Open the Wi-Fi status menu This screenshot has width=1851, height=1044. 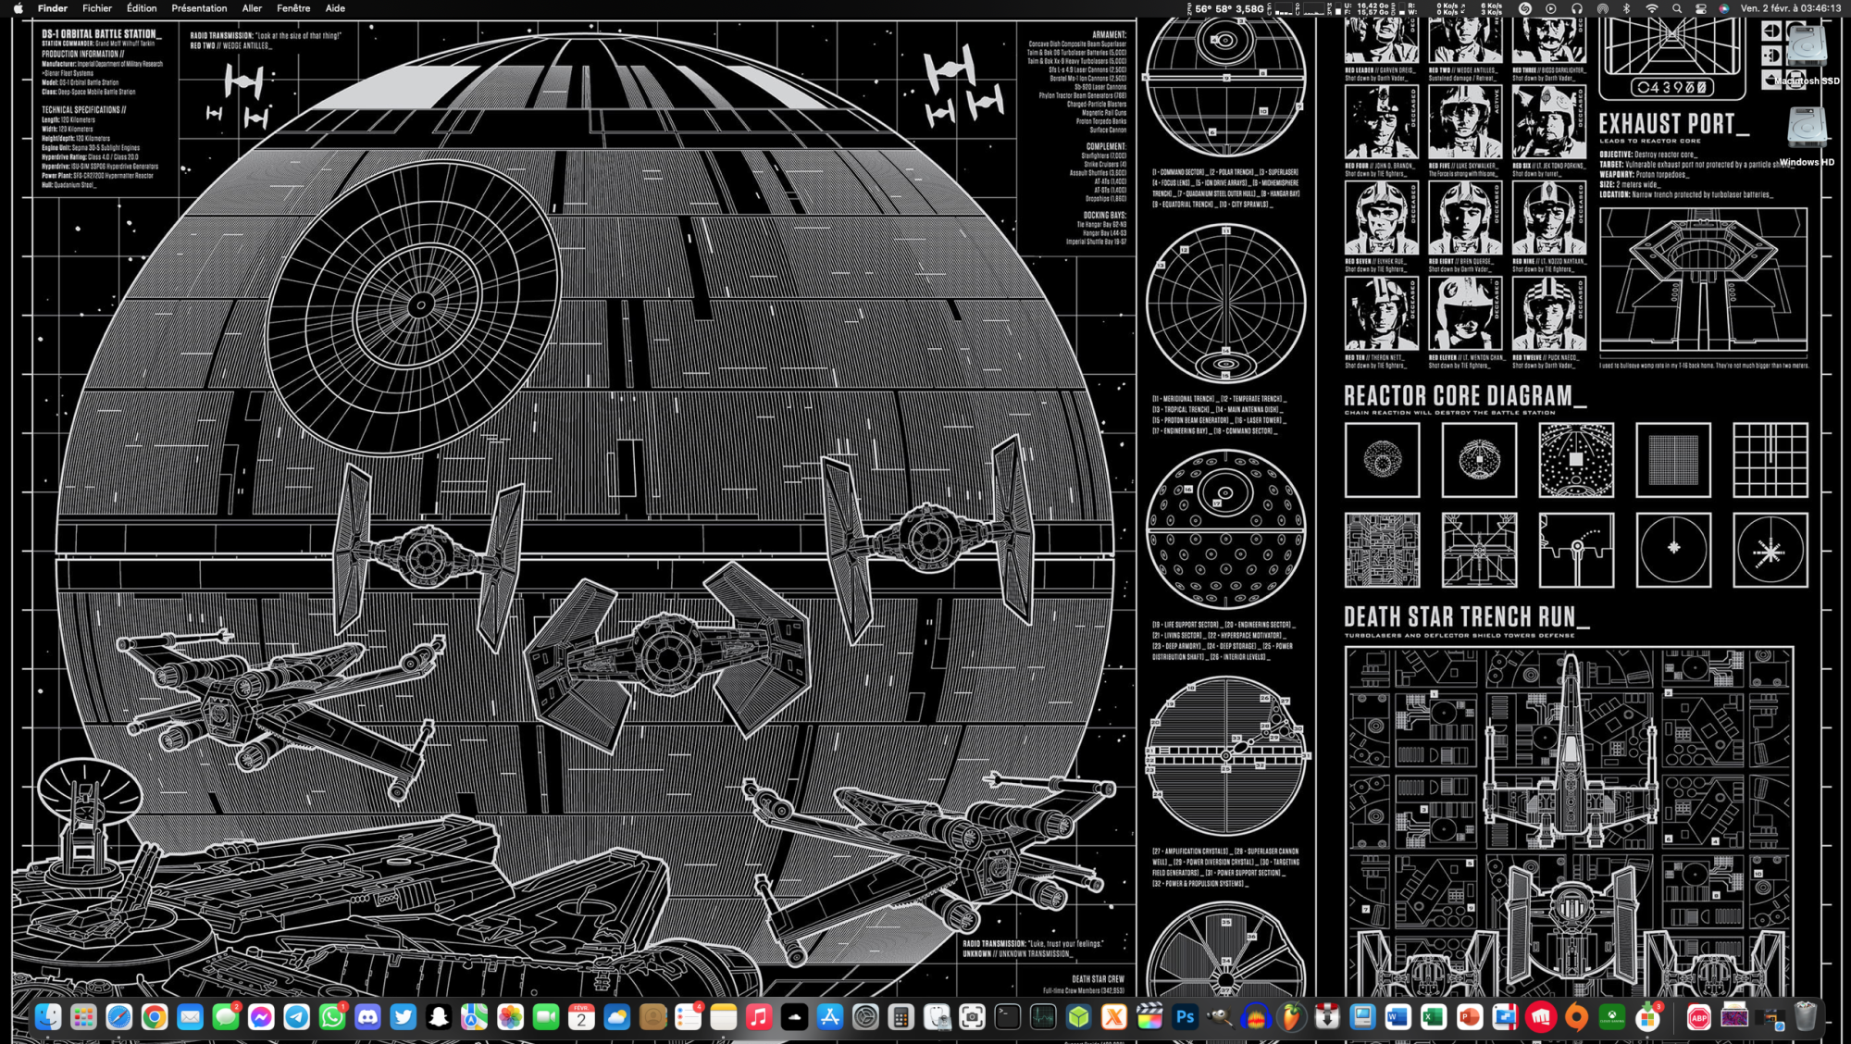click(1652, 8)
